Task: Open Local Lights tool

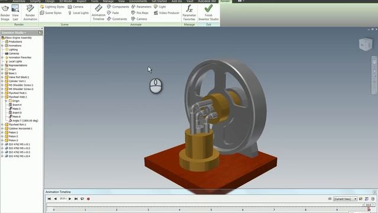Action: point(79,13)
